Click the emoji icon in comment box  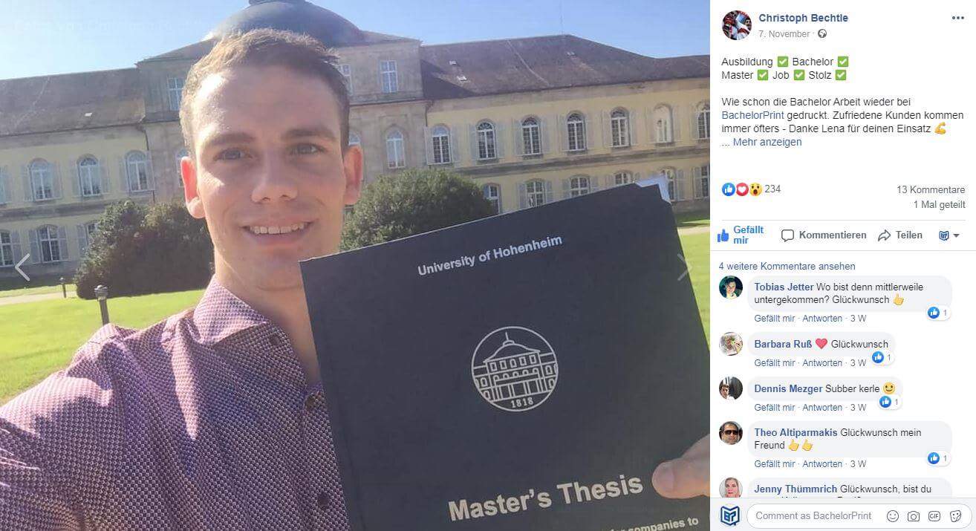pyautogui.click(x=893, y=515)
